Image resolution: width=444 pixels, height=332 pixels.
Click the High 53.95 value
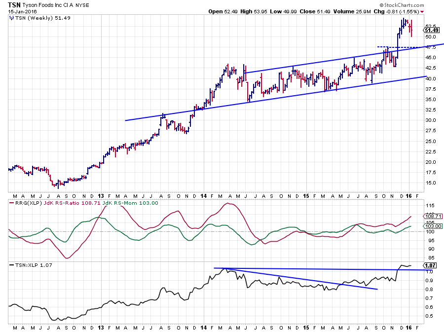254,12
